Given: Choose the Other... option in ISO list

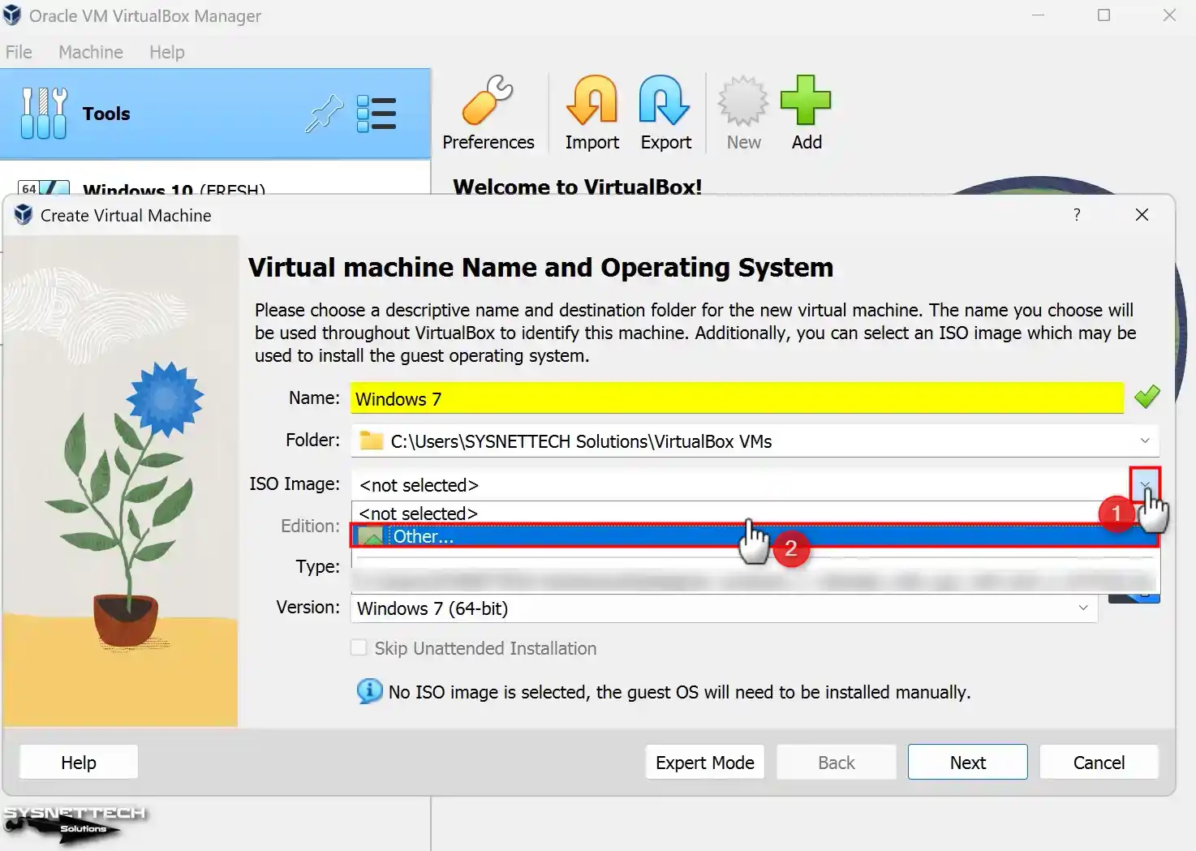Looking at the screenshot, I should coord(755,536).
